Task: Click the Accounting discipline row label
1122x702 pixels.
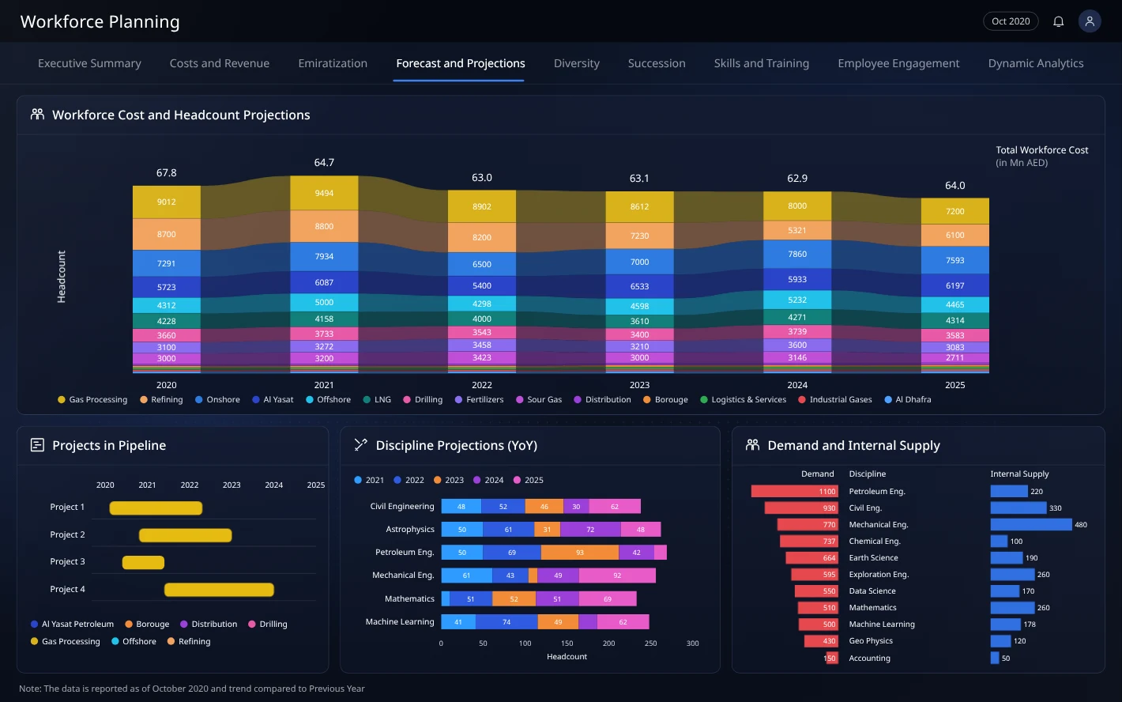Action: (x=869, y=658)
